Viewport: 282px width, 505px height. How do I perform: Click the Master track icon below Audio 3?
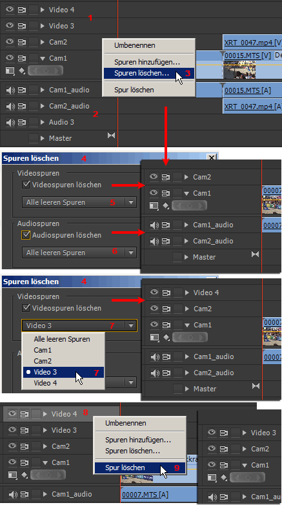[111, 135]
